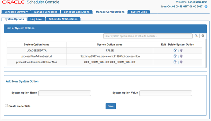The image size is (211, 121).
Task: Click the System Option Value input
Action: [x=166, y=93]
